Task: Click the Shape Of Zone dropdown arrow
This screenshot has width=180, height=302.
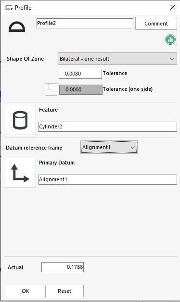Action: 172,59
